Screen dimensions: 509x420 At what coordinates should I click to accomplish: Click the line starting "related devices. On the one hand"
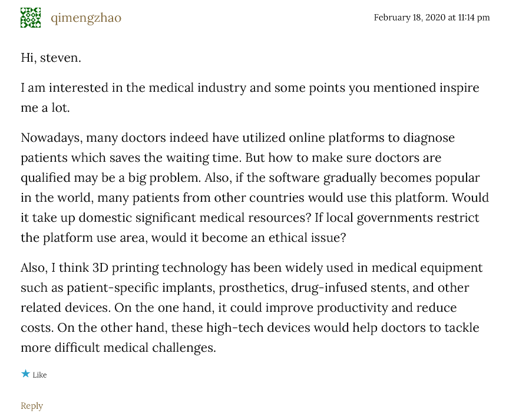[x=239, y=308]
